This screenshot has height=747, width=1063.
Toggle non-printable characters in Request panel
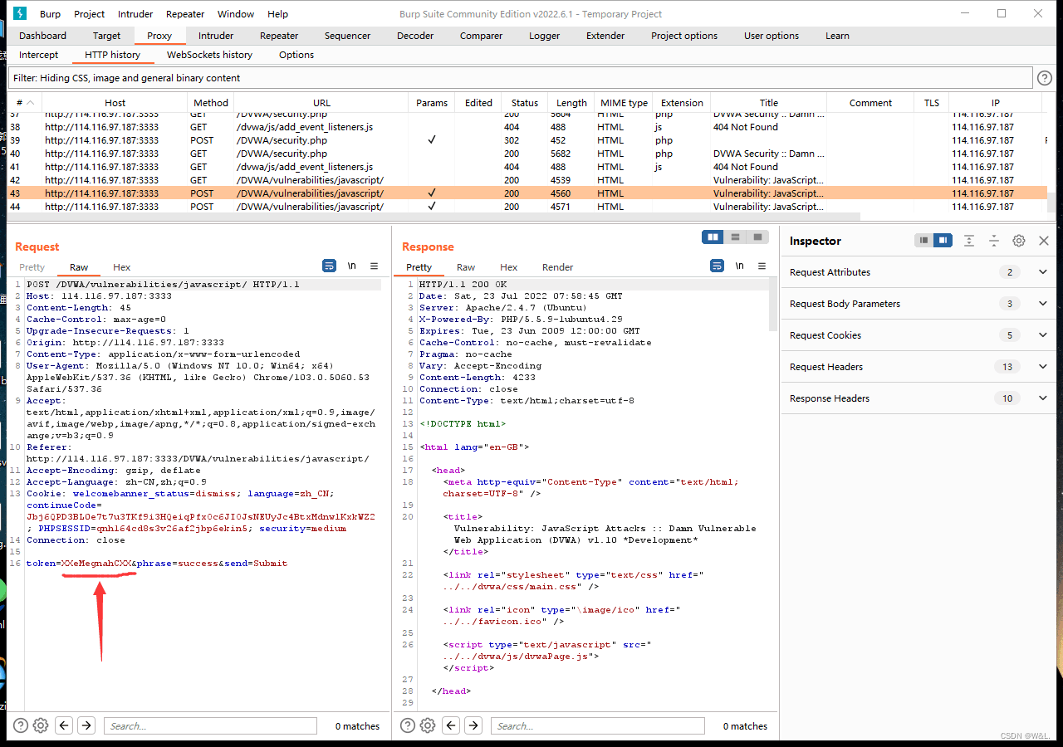(352, 266)
